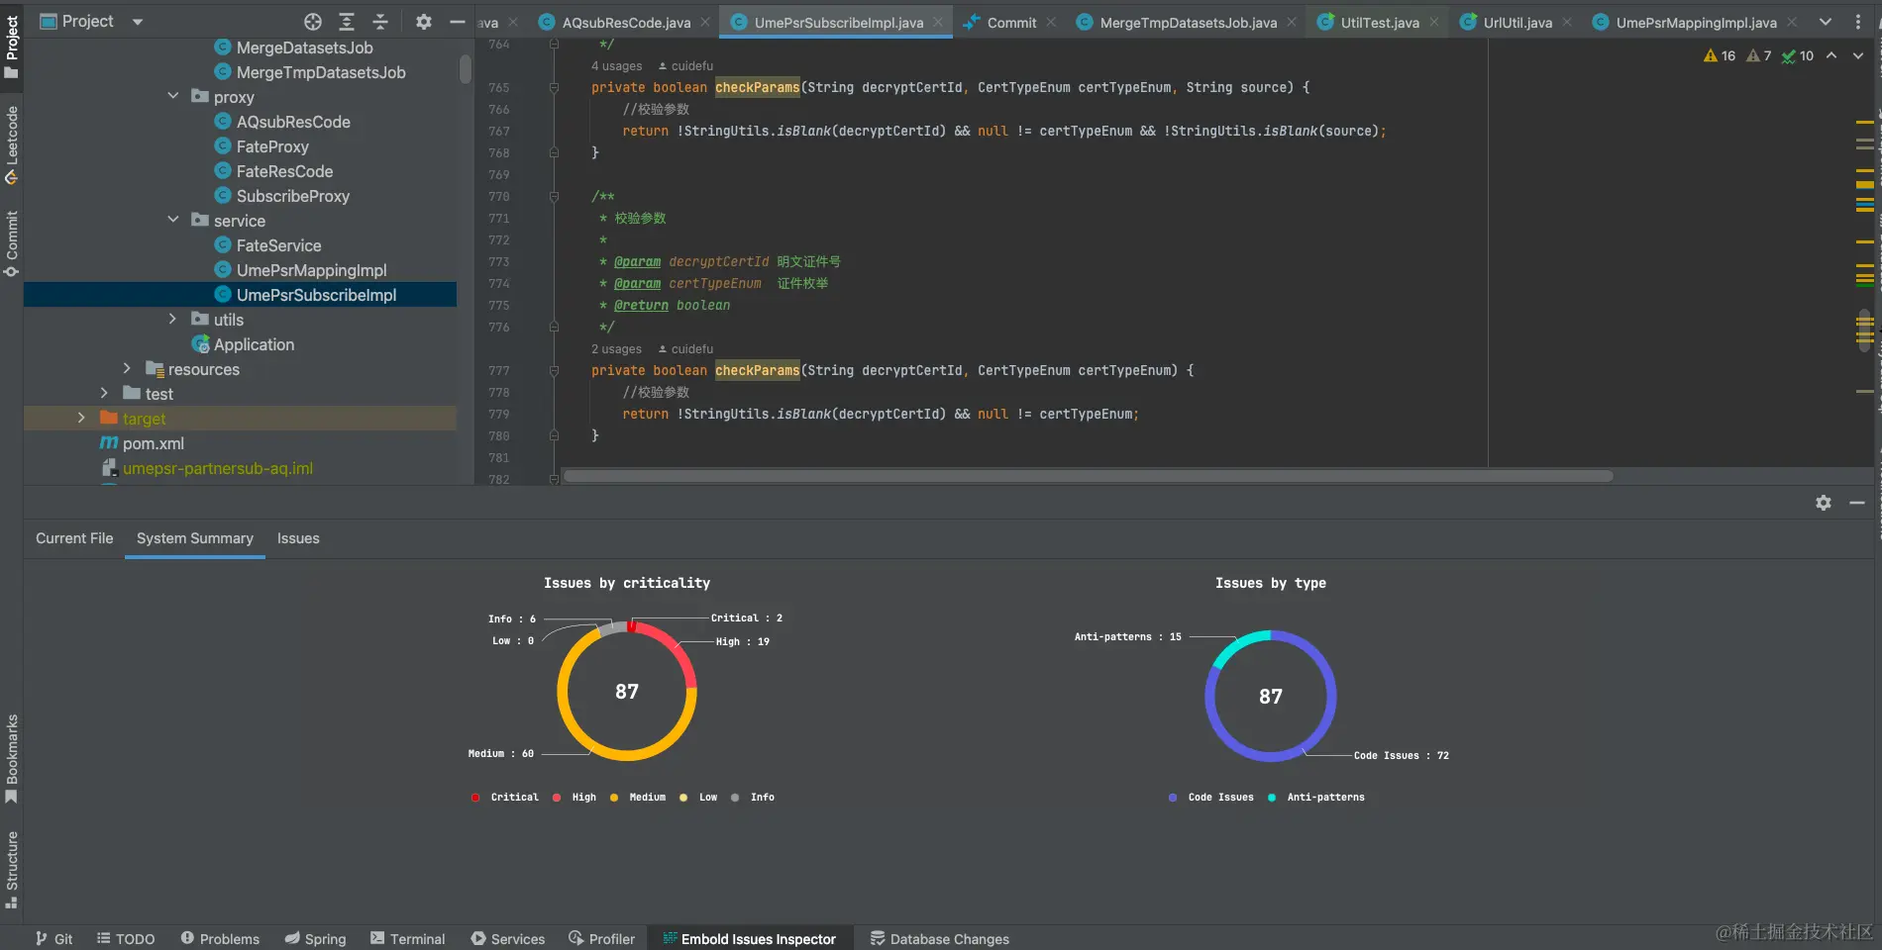Switch to Commit editor tab
Viewport: 1882px width, 950px height.
click(1011, 22)
